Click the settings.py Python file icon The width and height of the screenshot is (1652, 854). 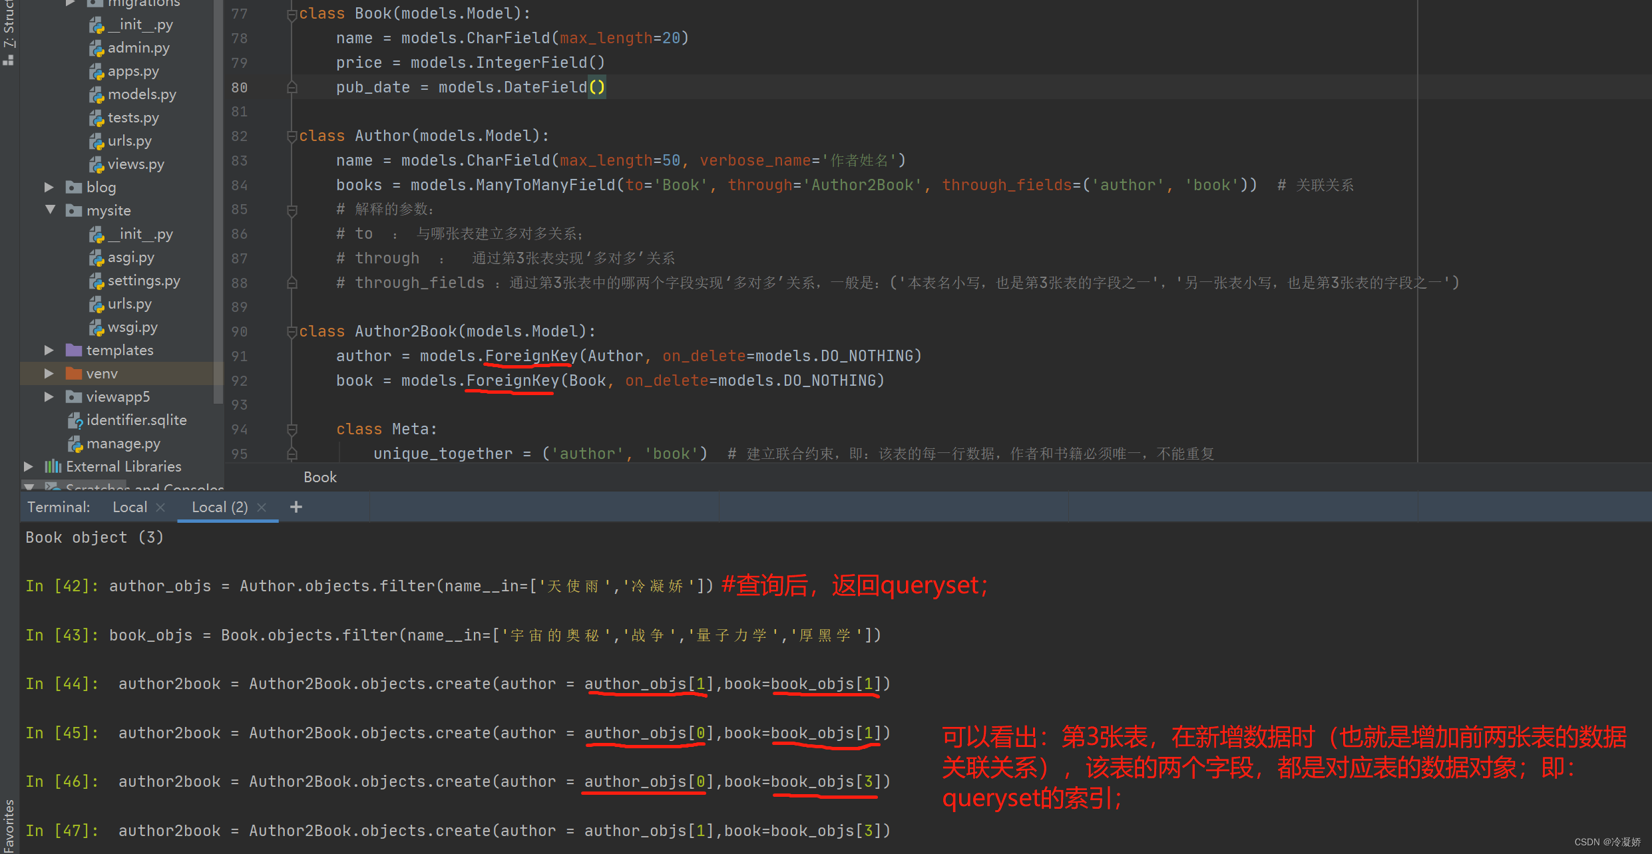(x=97, y=281)
